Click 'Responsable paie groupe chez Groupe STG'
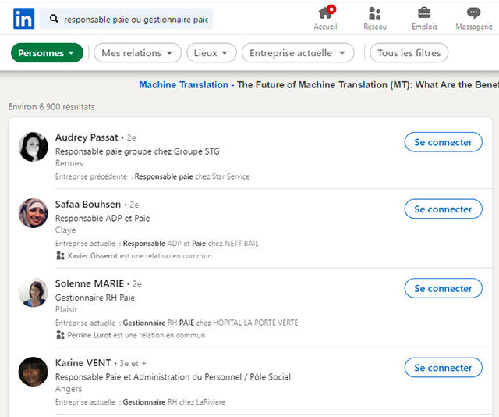Viewport: 499px width, 417px height. click(137, 151)
